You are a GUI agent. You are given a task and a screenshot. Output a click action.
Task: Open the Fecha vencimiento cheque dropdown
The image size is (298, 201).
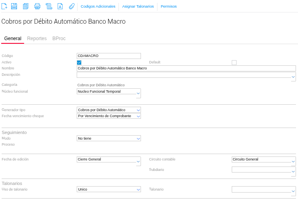point(138,116)
